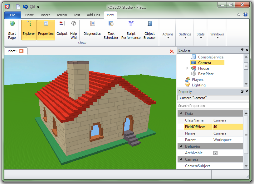The image size is (254, 184).
Task: Select the Place1 document tab
Action: click(16, 51)
